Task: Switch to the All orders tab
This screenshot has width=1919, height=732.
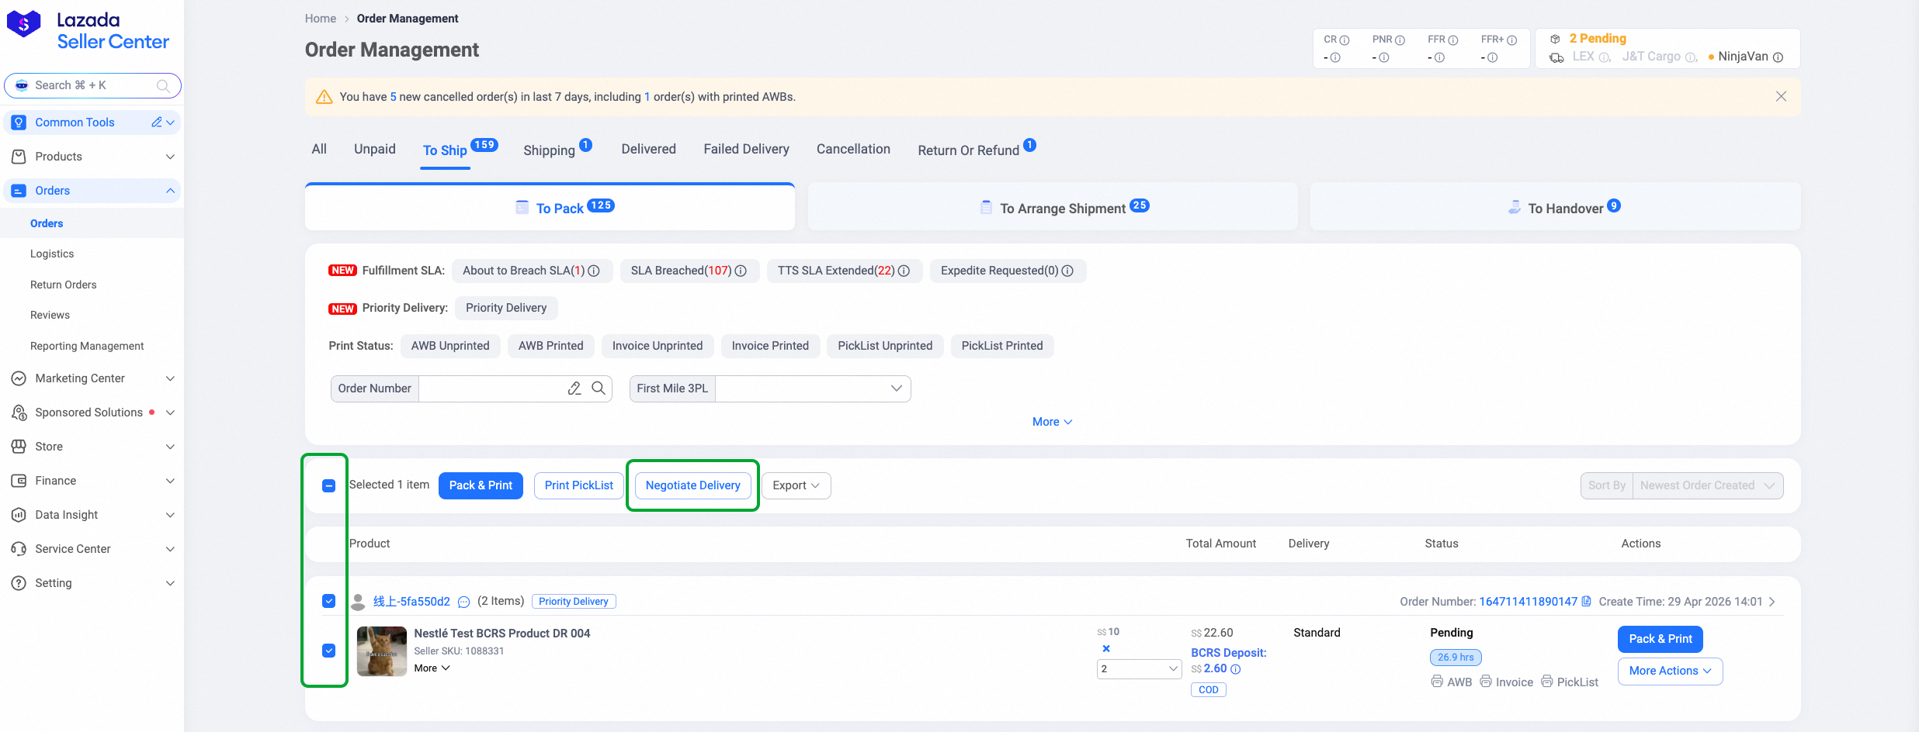Action: pyautogui.click(x=319, y=149)
